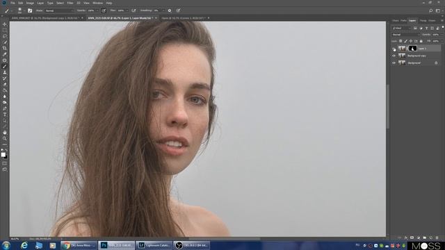Select the Path Selection tool
Viewport: 445px width, 250px height.
(5, 120)
